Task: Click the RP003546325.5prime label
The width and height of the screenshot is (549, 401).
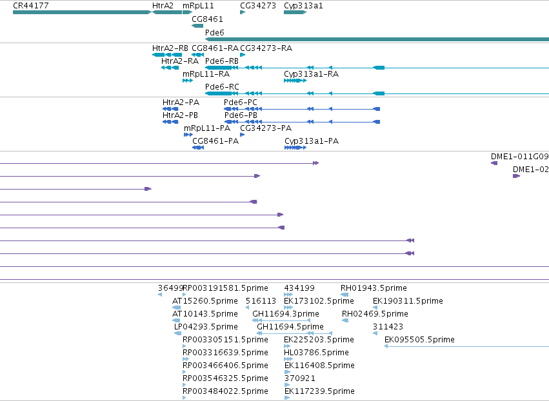Action: (226, 378)
